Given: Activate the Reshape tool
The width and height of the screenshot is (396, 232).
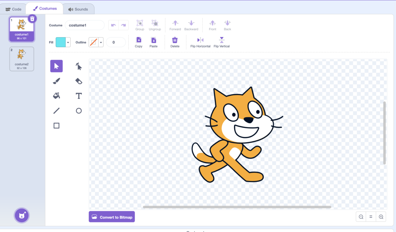Looking at the screenshot, I should pos(79,66).
